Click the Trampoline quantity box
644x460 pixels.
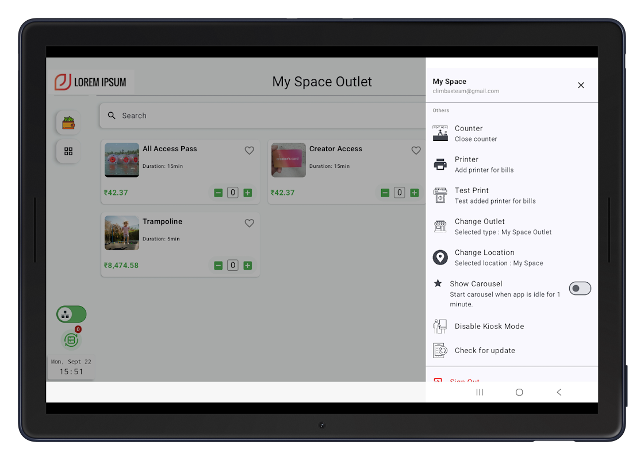coord(233,265)
